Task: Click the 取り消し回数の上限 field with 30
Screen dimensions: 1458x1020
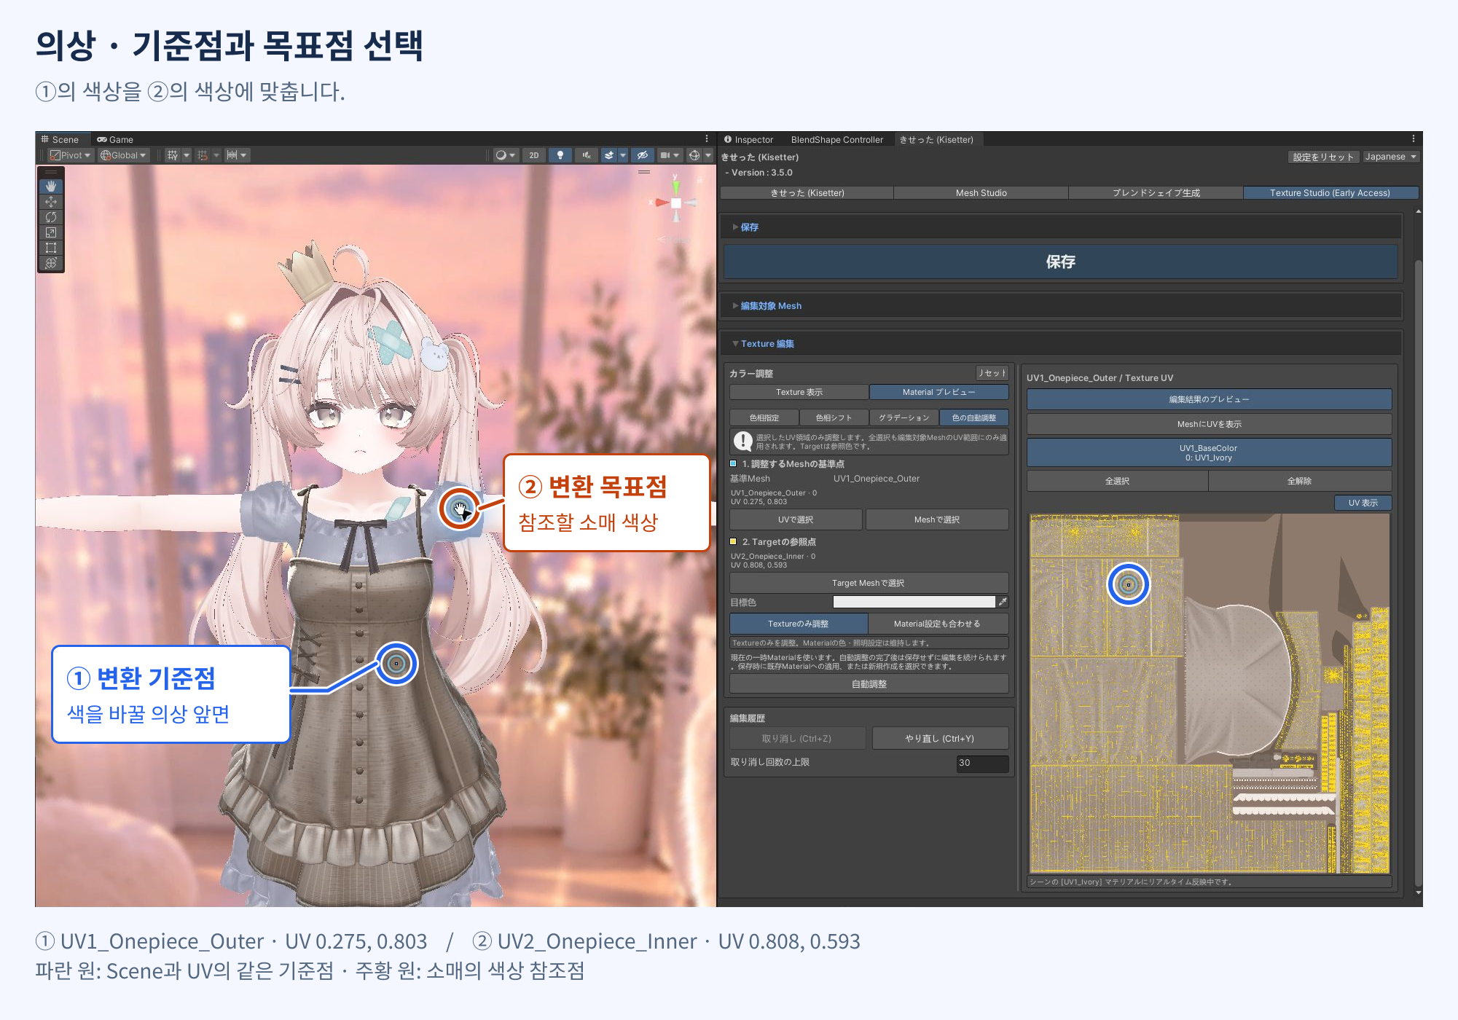Action: click(982, 763)
